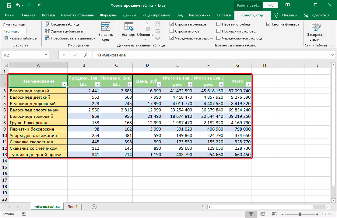This screenshot has width=337, height=218.
Task: Click the Поделиться share button
Action: pyautogui.click(x=317, y=15)
